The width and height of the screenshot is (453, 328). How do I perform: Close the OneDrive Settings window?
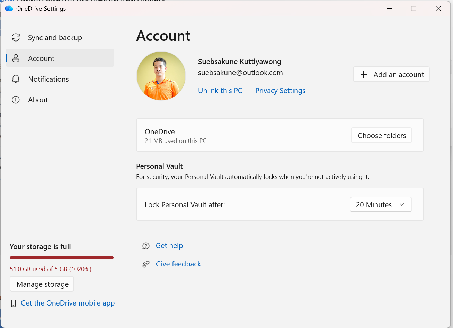(x=438, y=9)
